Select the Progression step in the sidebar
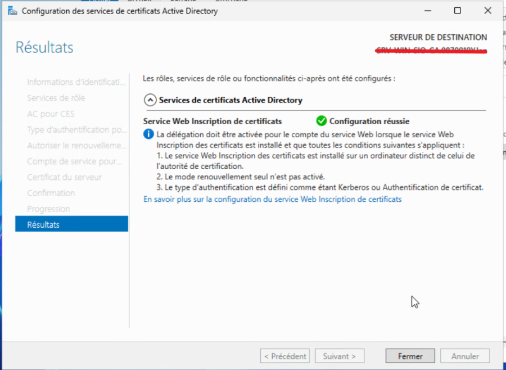Image resolution: width=506 pixels, height=370 pixels. [49, 209]
